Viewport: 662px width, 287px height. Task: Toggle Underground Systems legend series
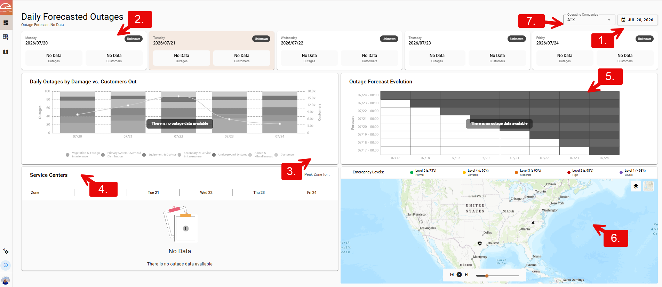click(230, 155)
